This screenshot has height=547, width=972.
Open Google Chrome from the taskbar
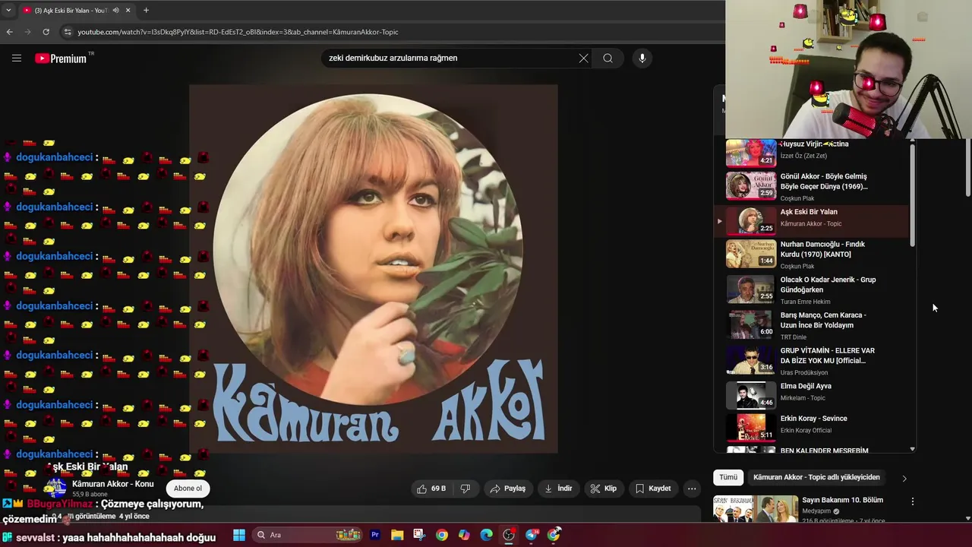point(441,535)
